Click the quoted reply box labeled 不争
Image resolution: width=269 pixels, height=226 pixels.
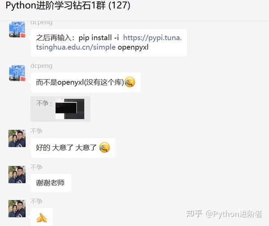pyautogui.click(x=60, y=109)
